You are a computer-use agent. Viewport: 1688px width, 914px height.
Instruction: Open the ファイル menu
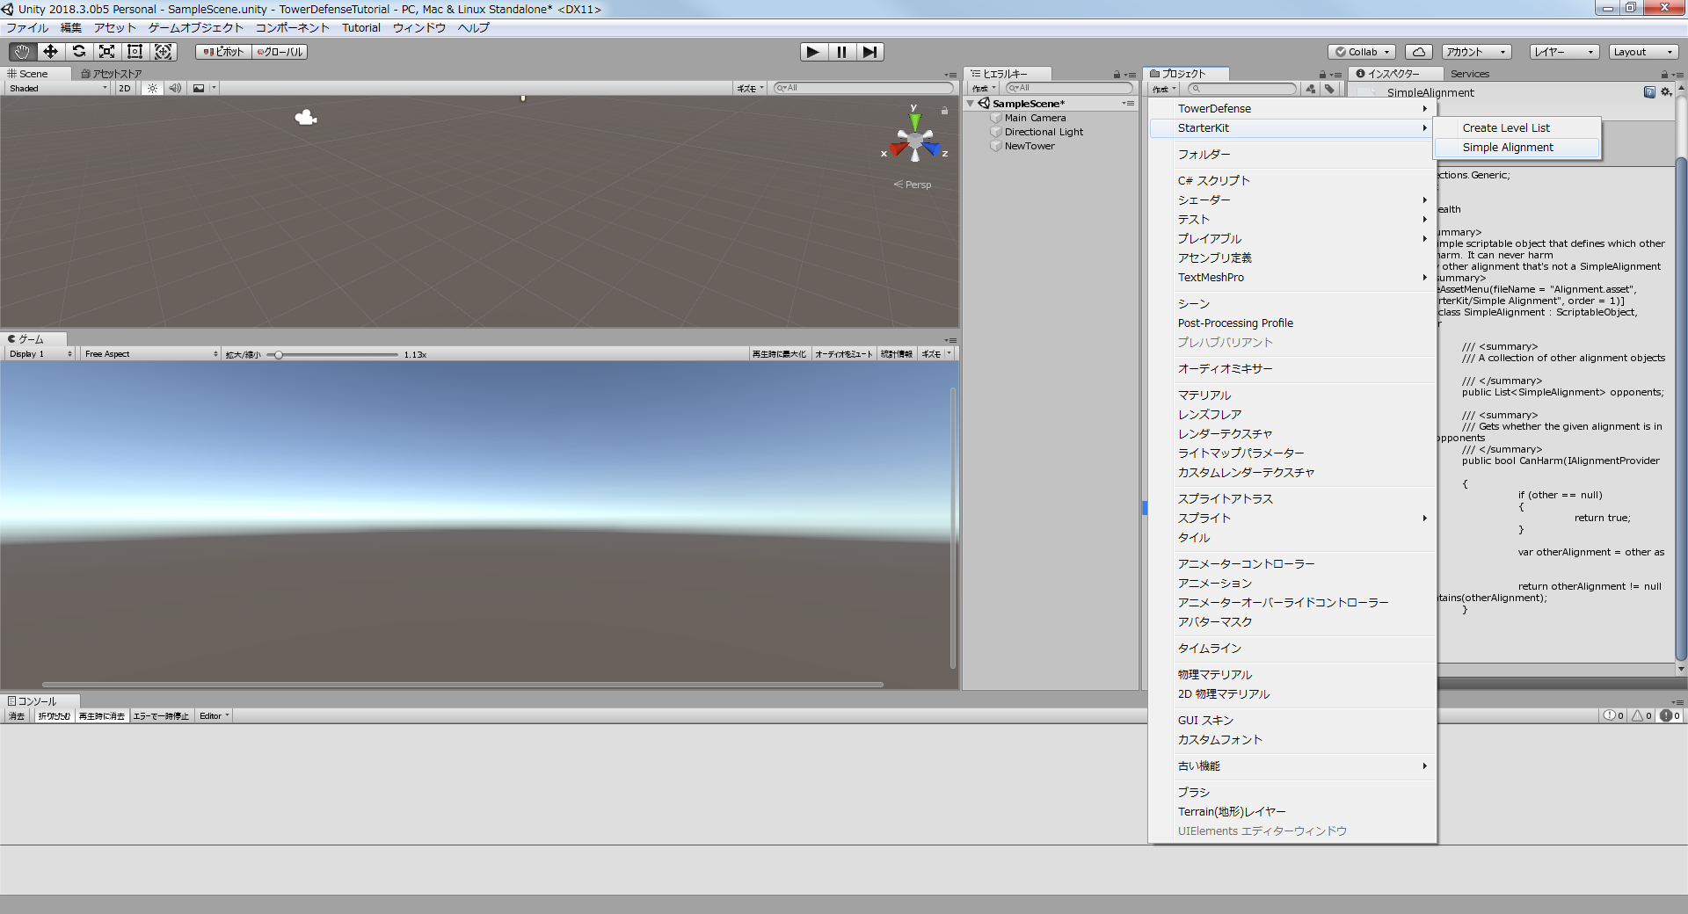[27, 28]
